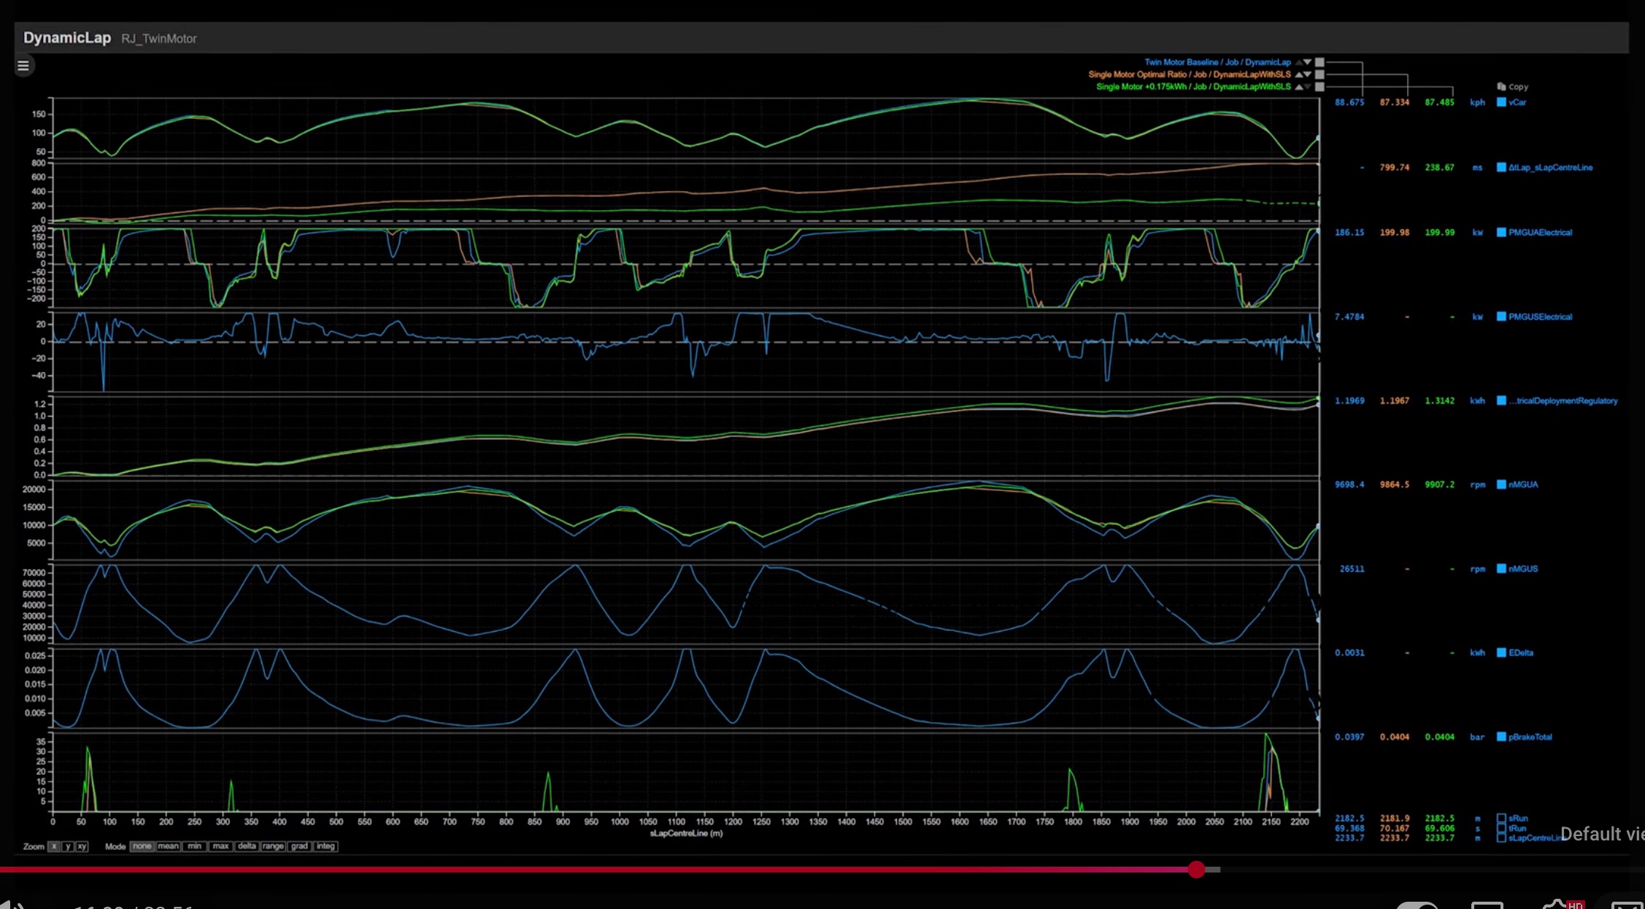
Task: Enable the tRun channel checkbox
Action: (1501, 828)
